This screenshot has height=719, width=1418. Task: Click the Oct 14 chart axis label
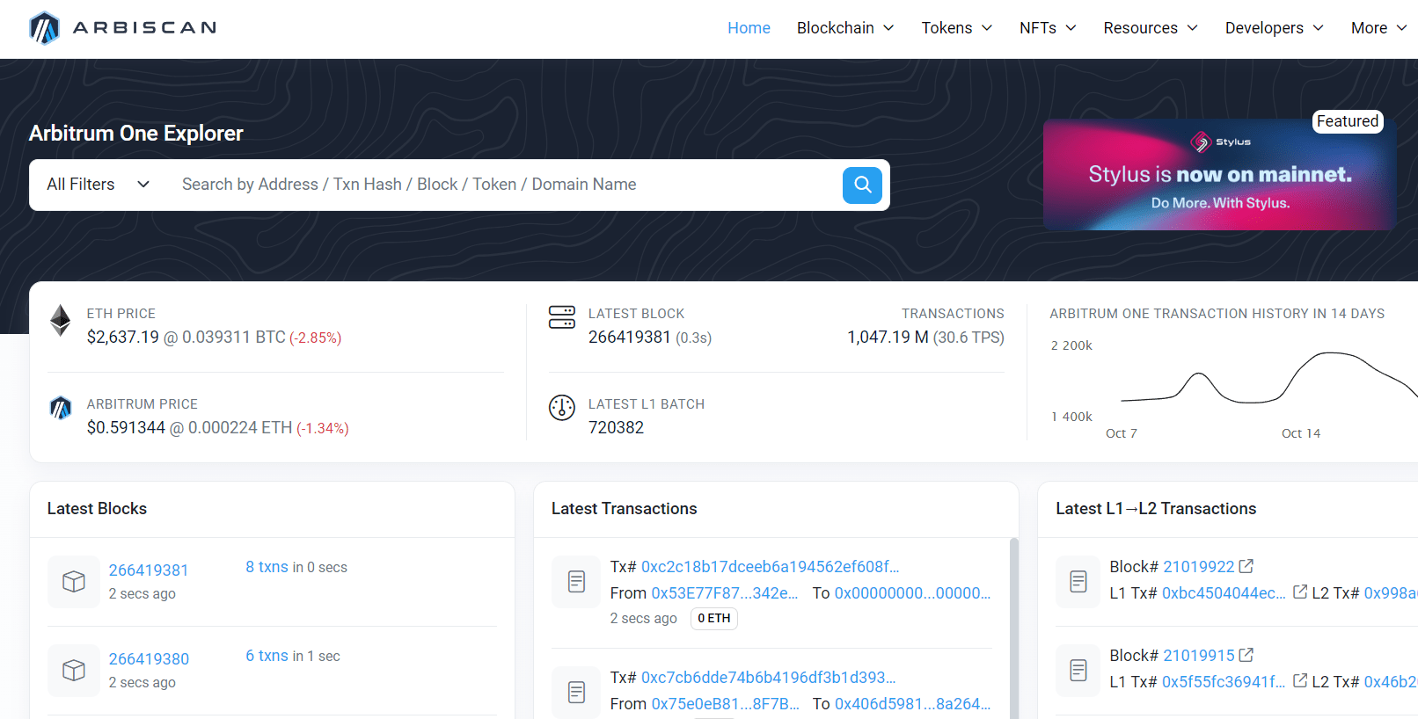(x=1301, y=433)
